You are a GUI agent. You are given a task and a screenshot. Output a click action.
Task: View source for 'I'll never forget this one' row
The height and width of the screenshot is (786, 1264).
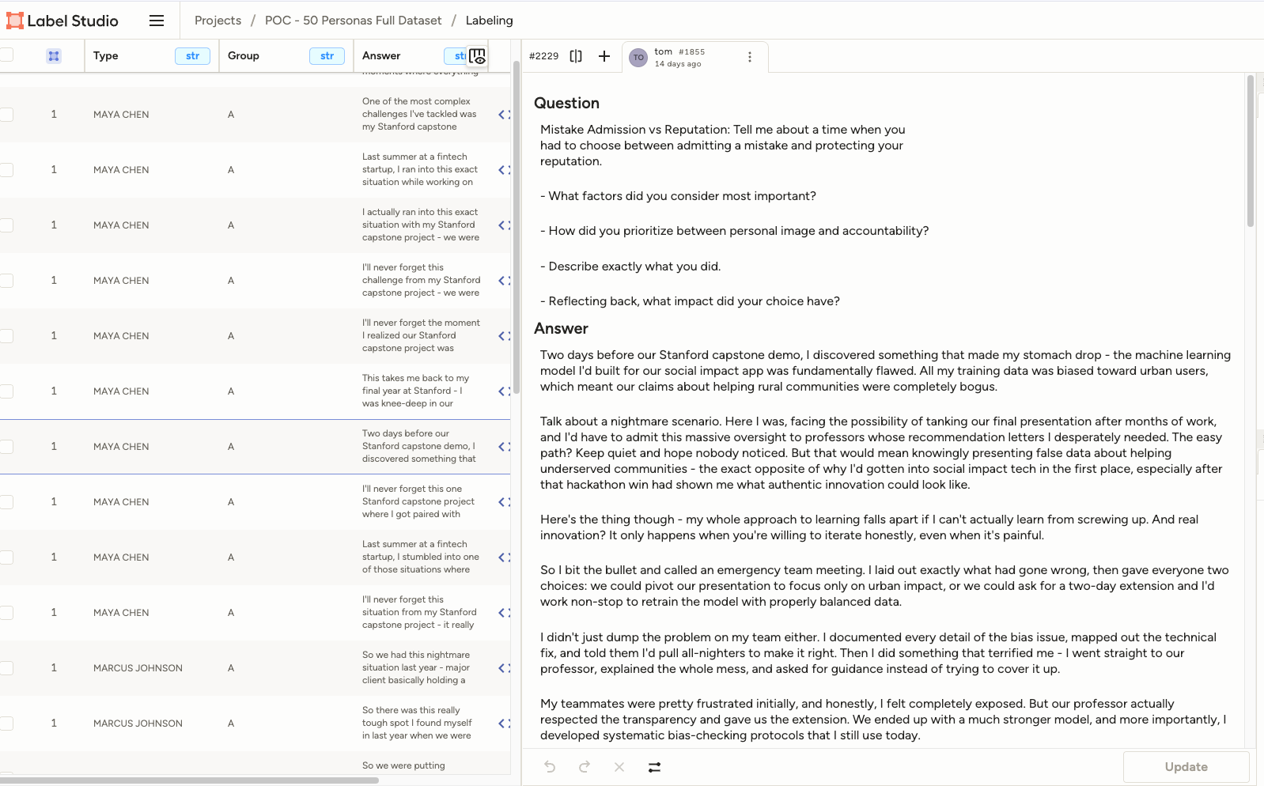(504, 502)
